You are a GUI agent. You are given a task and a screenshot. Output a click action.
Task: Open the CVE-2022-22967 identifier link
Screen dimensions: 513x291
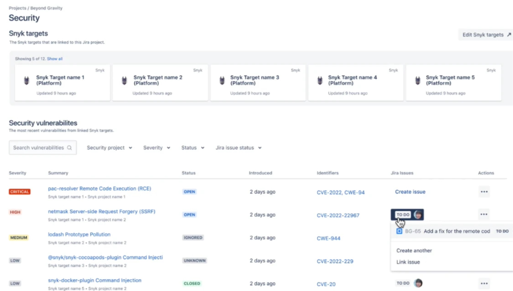point(338,215)
